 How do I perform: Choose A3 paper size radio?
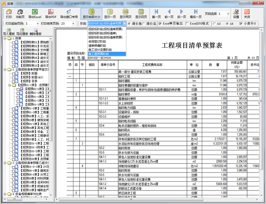click(214, 24)
